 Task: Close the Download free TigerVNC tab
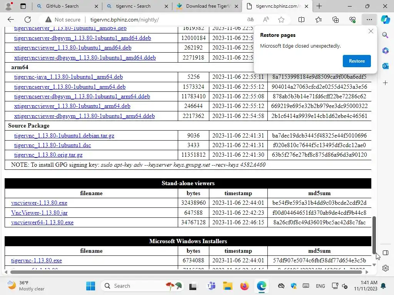(x=236, y=7)
